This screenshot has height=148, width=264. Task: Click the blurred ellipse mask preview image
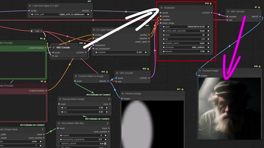(x=153, y=124)
